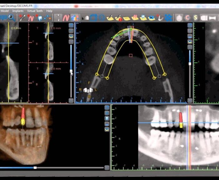Click the camera snapshot icon
This screenshot has width=219, height=180.
[x=152, y=18]
